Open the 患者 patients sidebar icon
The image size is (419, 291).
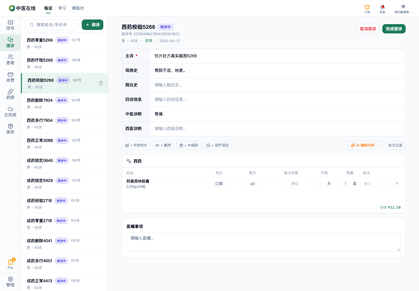pyautogui.click(x=10, y=60)
